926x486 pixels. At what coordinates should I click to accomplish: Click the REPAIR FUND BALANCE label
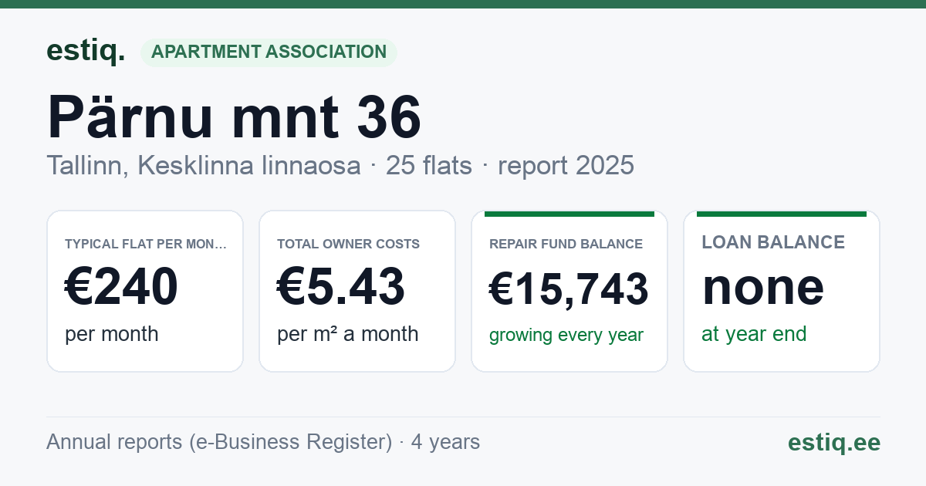pos(566,245)
